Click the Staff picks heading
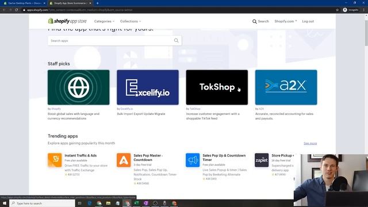368x207 pixels. click(x=59, y=64)
